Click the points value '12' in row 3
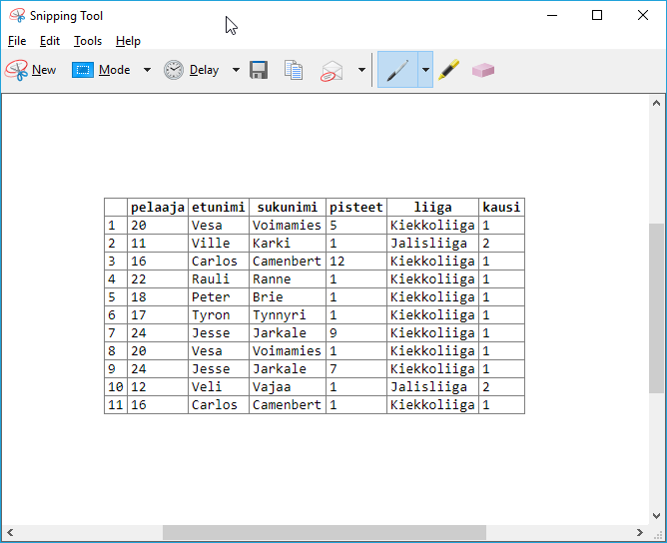The image size is (667, 543). pos(356,262)
